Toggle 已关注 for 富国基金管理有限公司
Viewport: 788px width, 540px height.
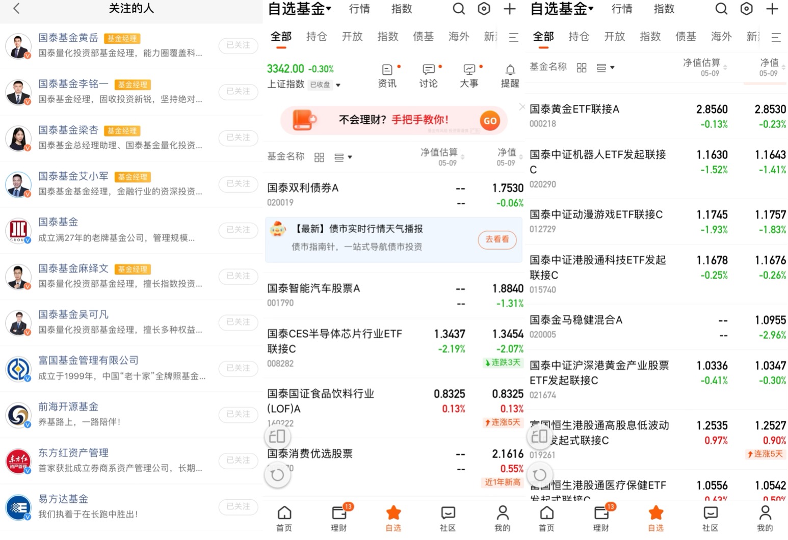238,368
